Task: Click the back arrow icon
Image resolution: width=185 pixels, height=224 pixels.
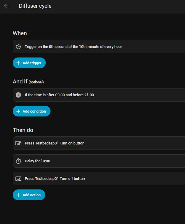Action: 6,6
